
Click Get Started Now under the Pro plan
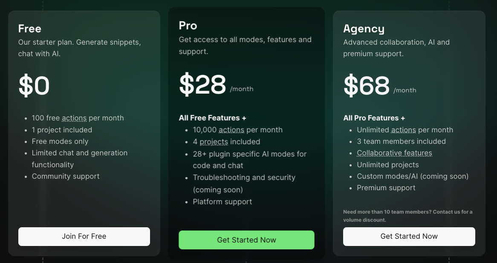pyautogui.click(x=246, y=240)
